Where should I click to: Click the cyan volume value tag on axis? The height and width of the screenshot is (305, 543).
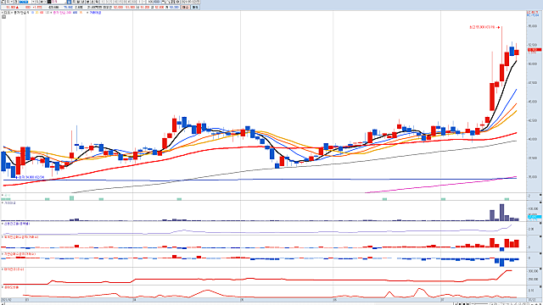point(535,217)
